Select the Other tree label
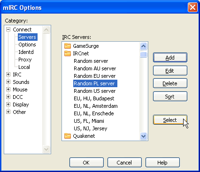This screenshot has height=172, width=200. [19, 112]
